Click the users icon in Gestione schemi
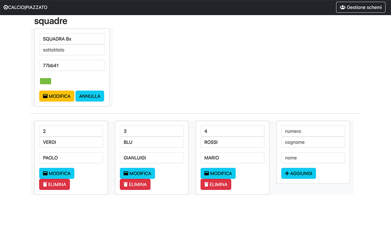This screenshot has height=226, width=391. point(343,7)
